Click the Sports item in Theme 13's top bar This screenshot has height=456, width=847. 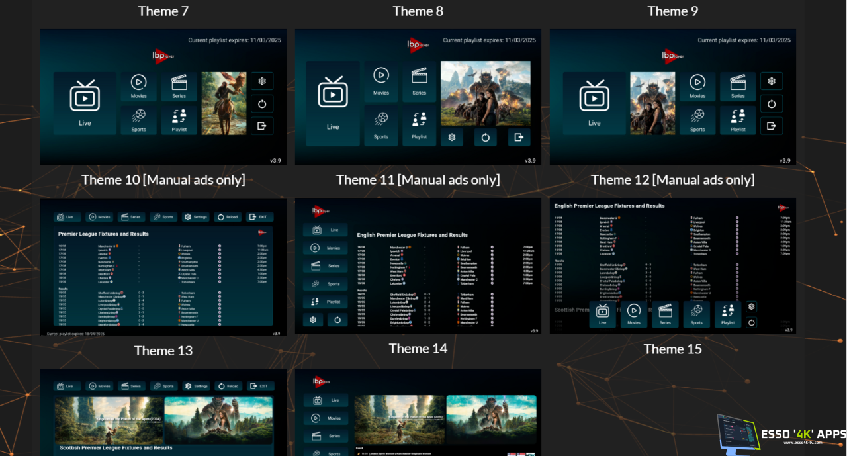(164, 386)
